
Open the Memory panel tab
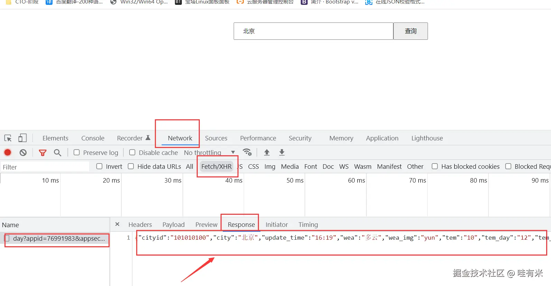tap(341, 138)
